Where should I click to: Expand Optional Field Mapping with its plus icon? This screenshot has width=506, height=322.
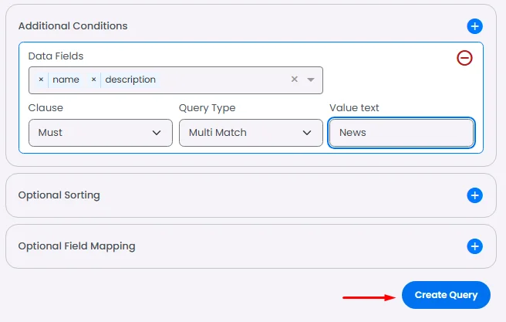coord(475,246)
